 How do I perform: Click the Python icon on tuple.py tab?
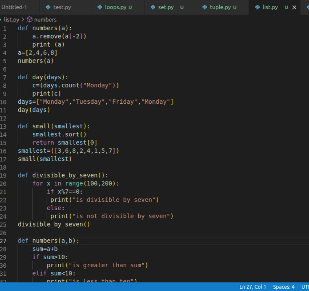[x=204, y=7]
